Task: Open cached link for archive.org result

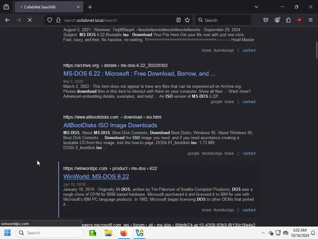Action: [x=249, y=102]
